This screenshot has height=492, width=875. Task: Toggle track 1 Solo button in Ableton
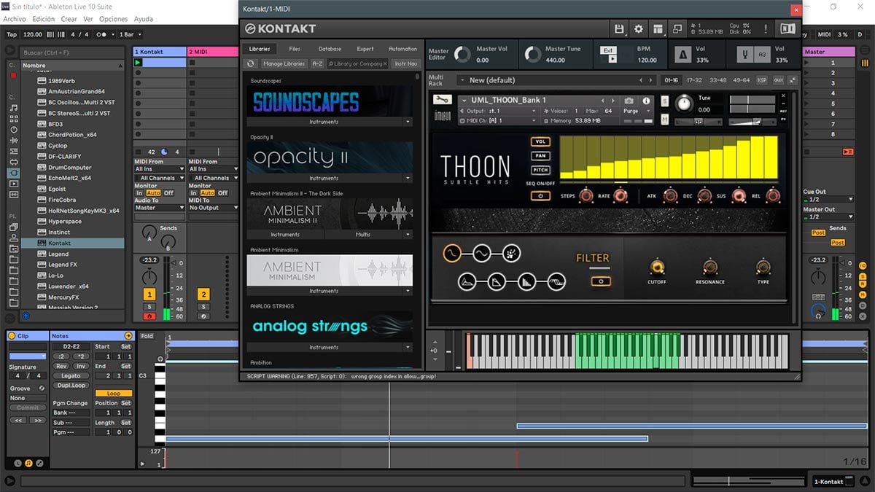pos(149,307)
